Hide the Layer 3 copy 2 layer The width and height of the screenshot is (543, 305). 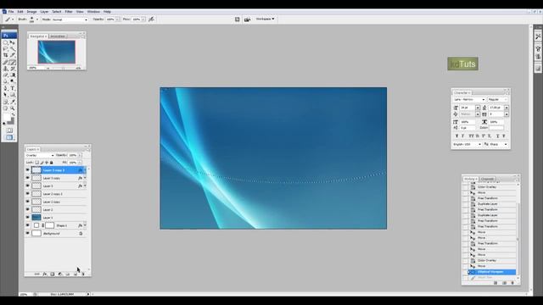(27, 169)
